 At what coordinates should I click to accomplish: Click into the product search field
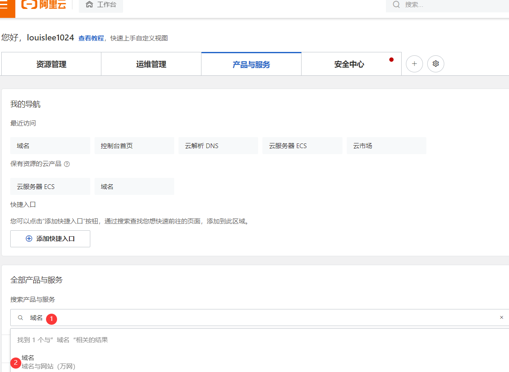click(260, 318)
